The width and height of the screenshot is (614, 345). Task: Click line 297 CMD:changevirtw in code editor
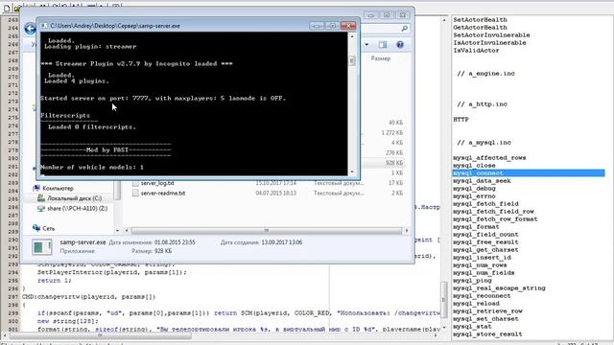click(88, 296)
